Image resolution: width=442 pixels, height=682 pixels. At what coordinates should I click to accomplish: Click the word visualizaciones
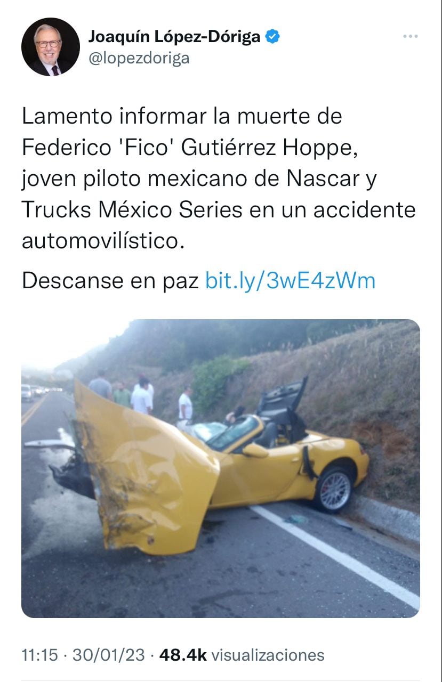268,655
